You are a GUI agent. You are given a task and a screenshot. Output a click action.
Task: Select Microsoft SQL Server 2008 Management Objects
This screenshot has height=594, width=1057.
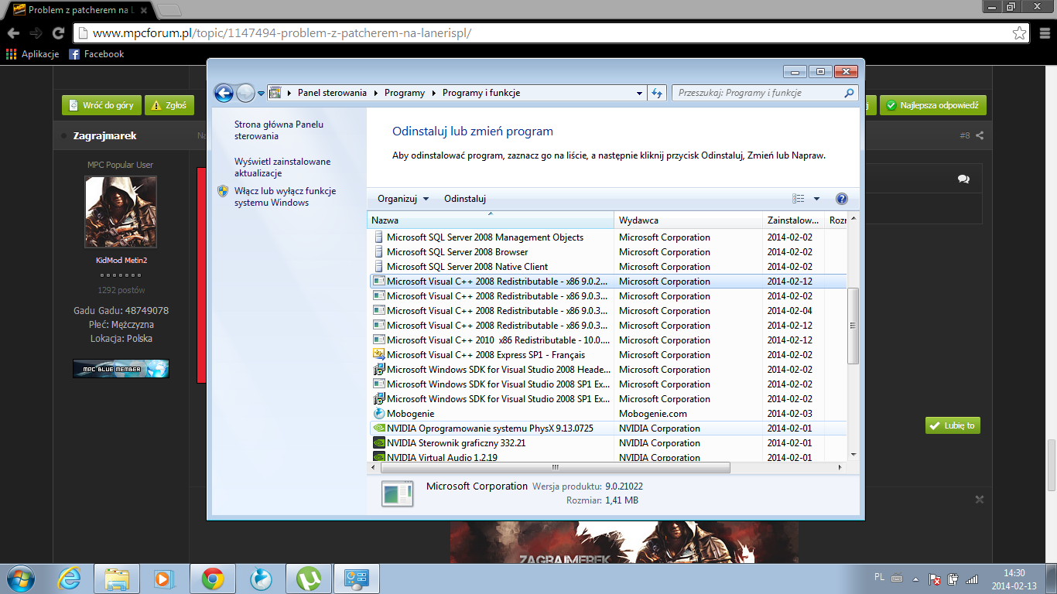(x=485, y=237)
